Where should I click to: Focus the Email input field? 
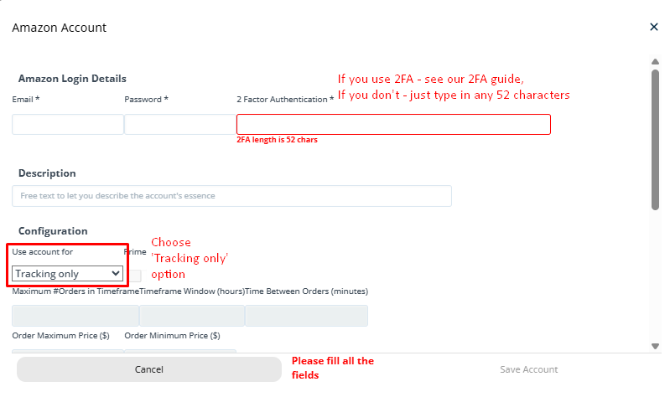(68, 124)
